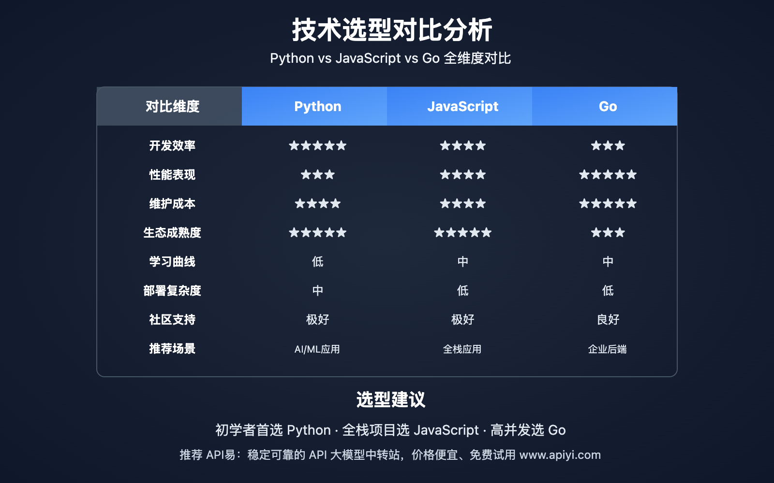Click Python's three-star 性能表现 rating
The height and width of the screenshot is (483, 774).
[318, 174]
